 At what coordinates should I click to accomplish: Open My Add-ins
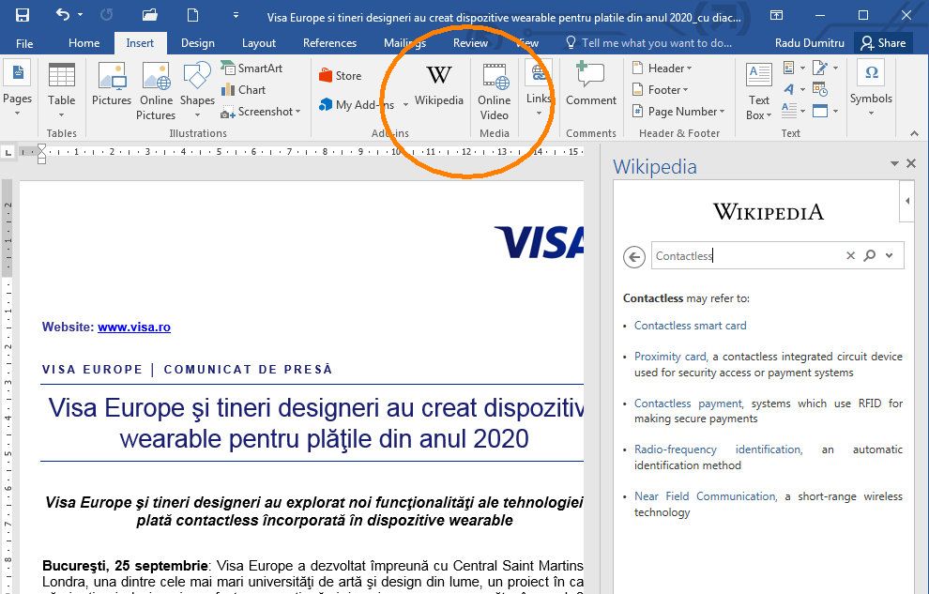(356, 105)
